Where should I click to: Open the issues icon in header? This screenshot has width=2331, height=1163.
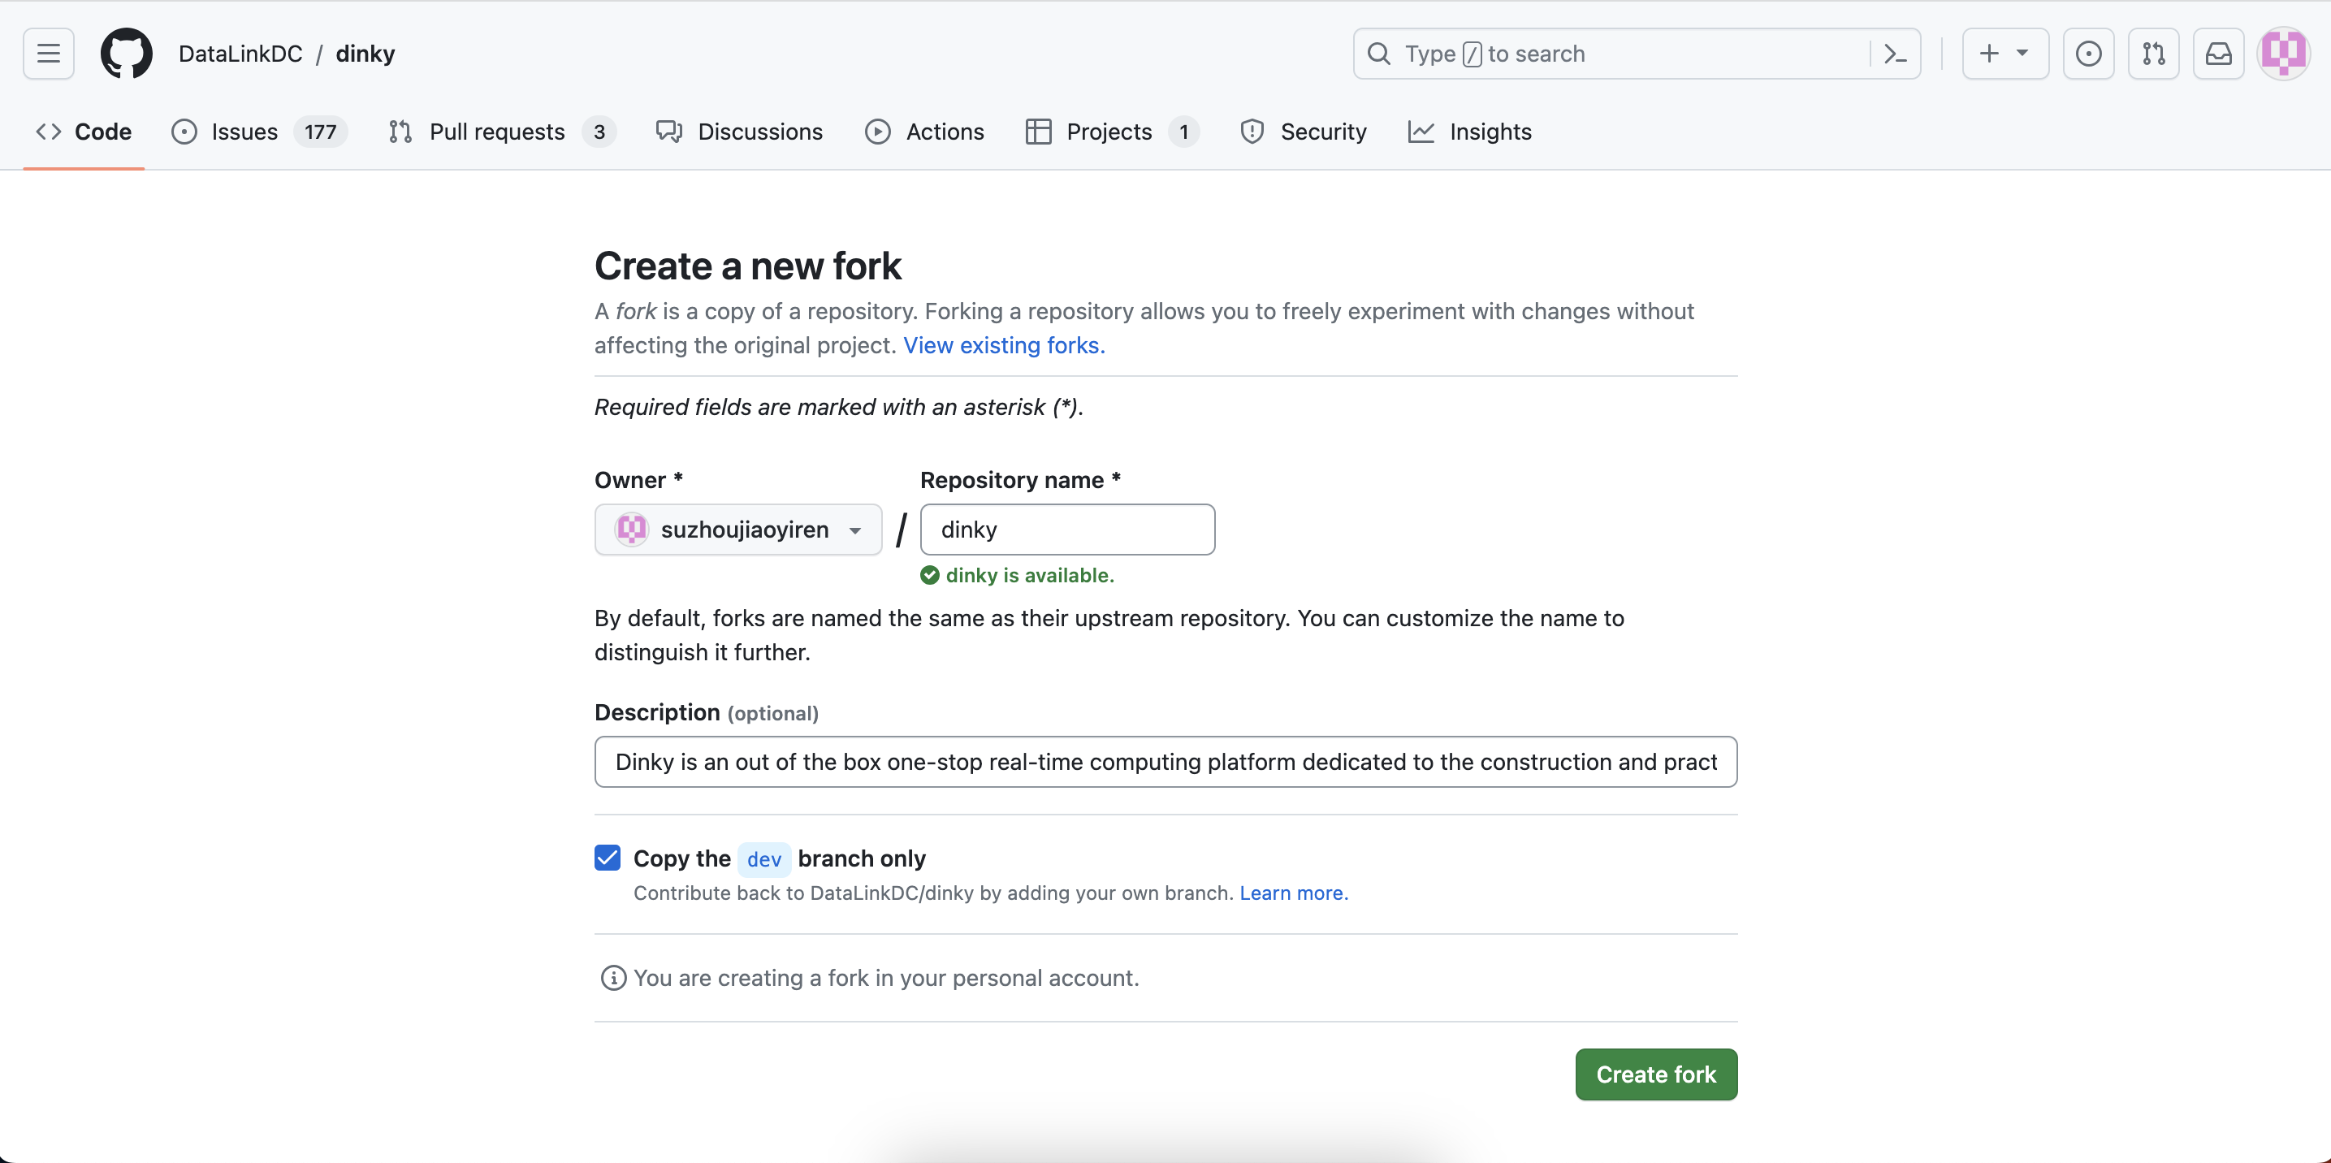click(x=2088, y=54)
